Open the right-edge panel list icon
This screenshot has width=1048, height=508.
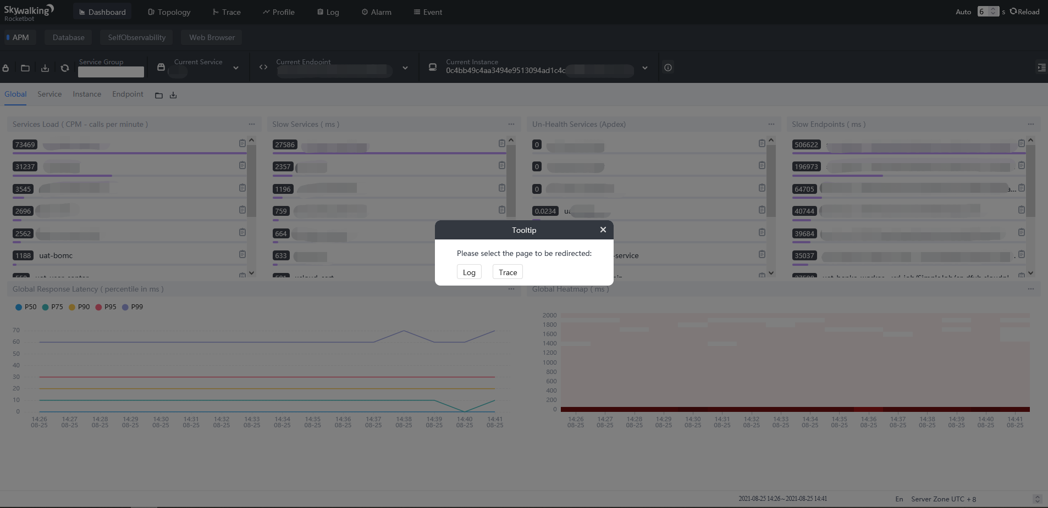pyautogui.click(x=1041, y=67)
